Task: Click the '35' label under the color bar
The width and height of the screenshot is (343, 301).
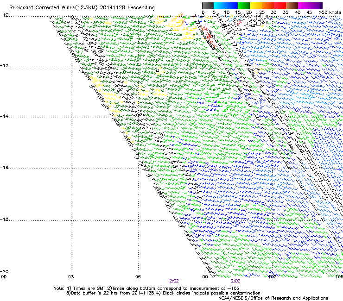Action: pyautogui.click(x=286, y=13)
